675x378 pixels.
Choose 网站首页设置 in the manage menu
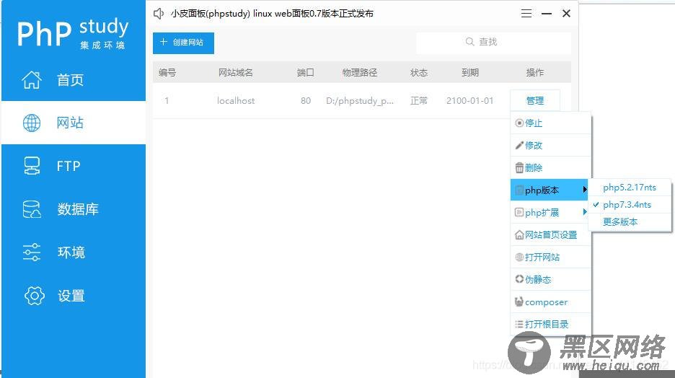pos(550,235)
